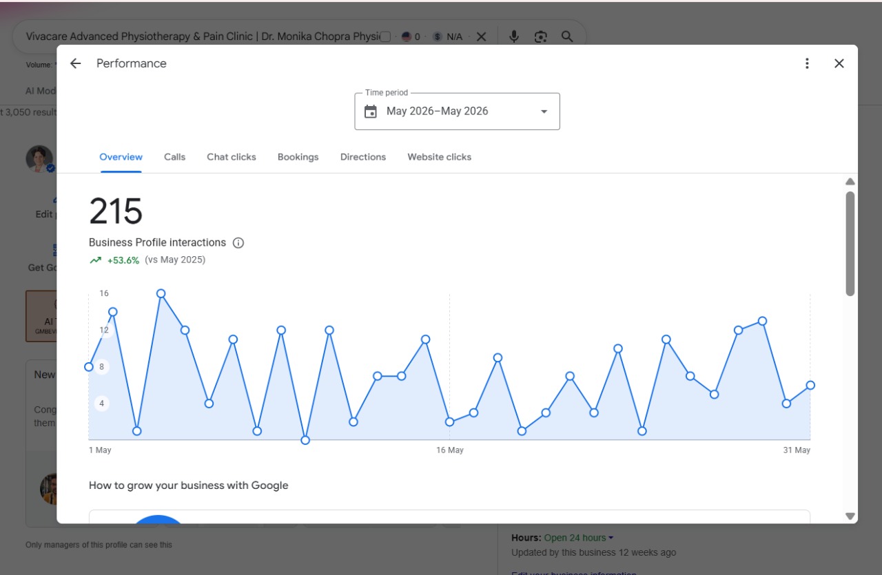The image size is (882, 575).
Task: Go back using the Performance back arrow
Action: click(x=76, y=63)
